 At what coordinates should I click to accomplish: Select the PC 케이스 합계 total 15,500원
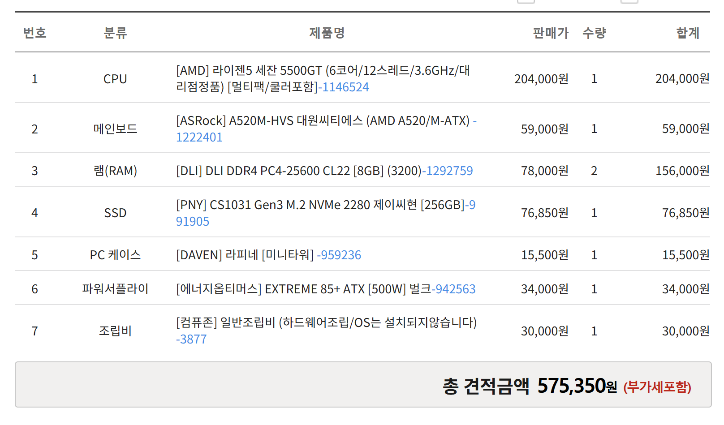tap(686, 255)
